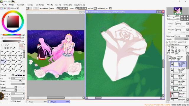Toggle the Color Wheel panel
The image size is (189, 106).
pyautogui.click(x=2, y=8)
